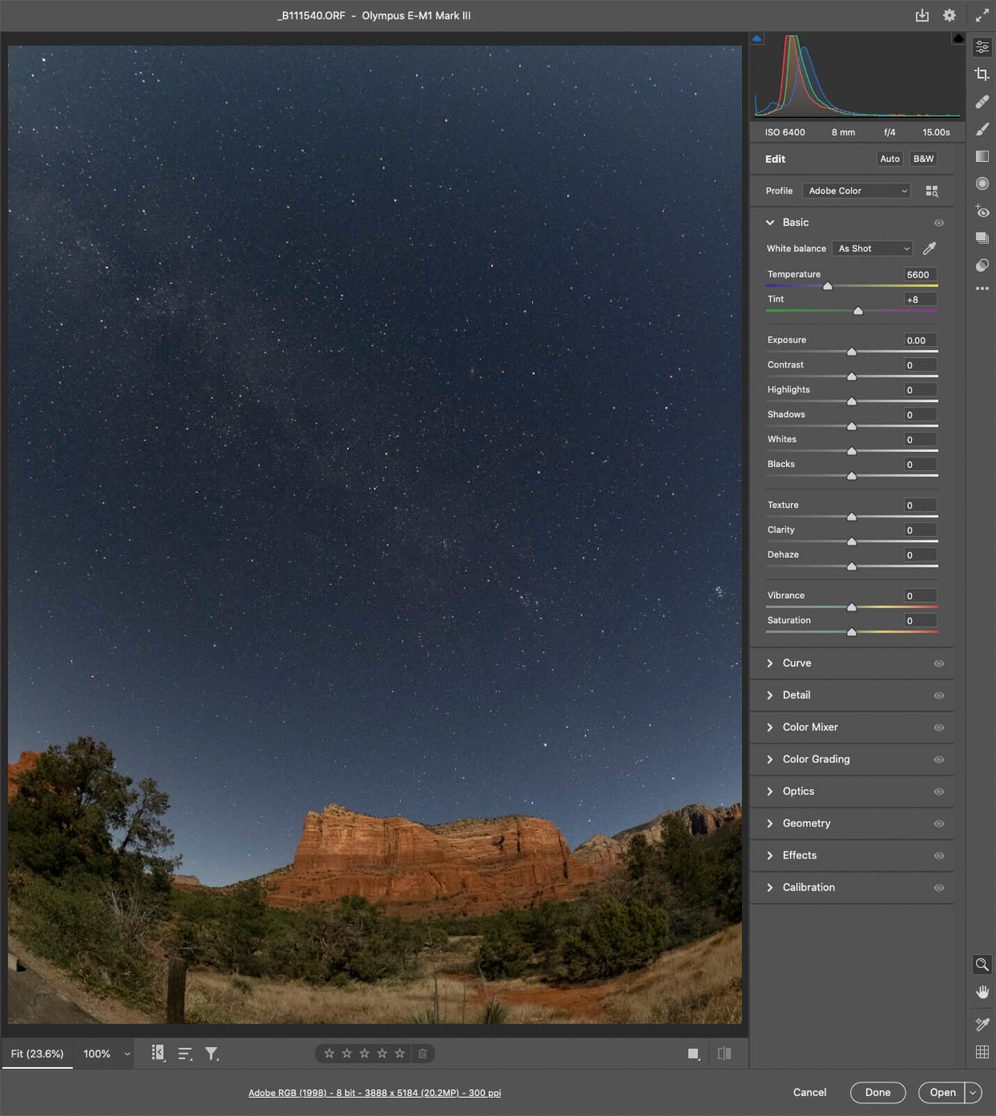Toggle Curve panel visibility eye
The width and height of the screenshot is (996, 1116).
pyautogui.click(x=939, y=663)
